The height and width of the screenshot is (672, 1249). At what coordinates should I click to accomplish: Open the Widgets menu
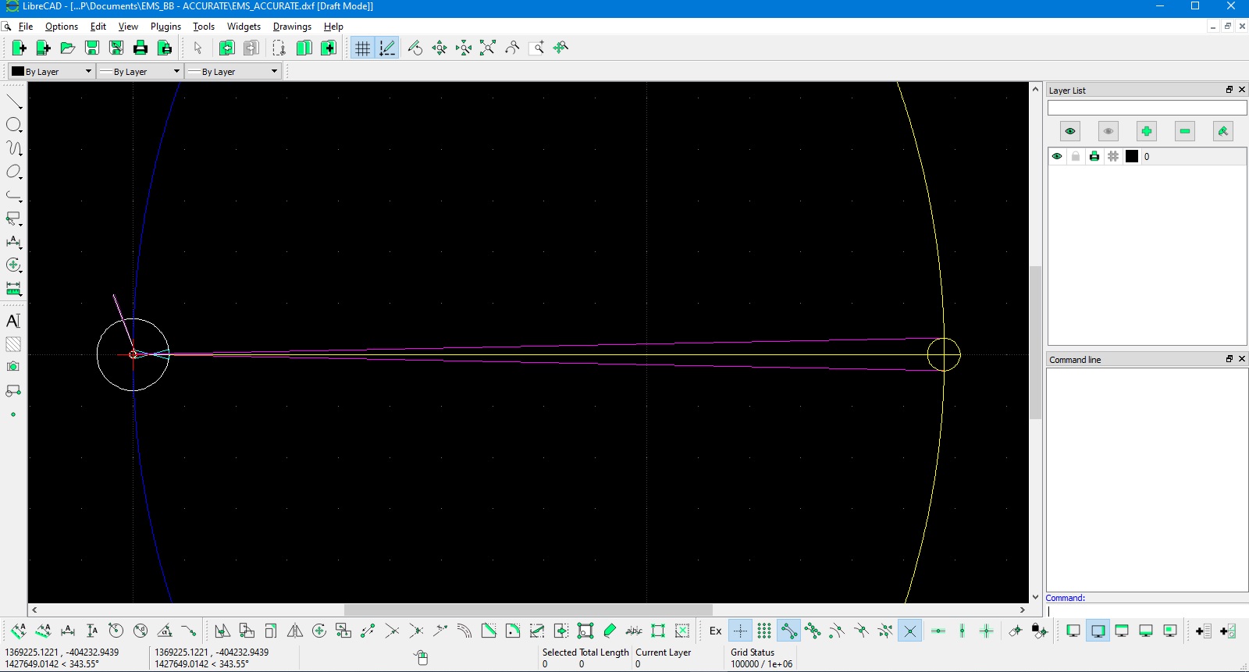(x=244, y=26)
